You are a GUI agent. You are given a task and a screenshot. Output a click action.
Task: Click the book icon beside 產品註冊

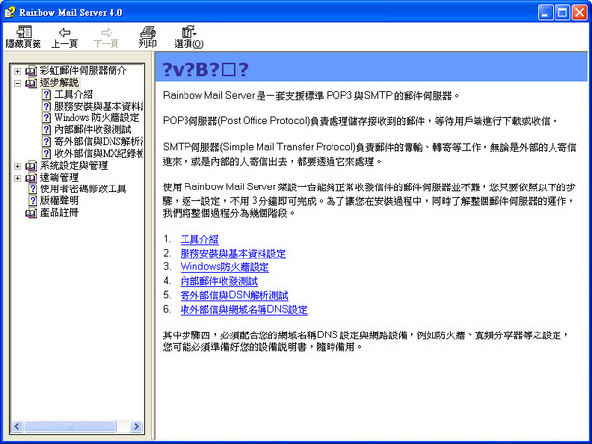coord(31,213)
